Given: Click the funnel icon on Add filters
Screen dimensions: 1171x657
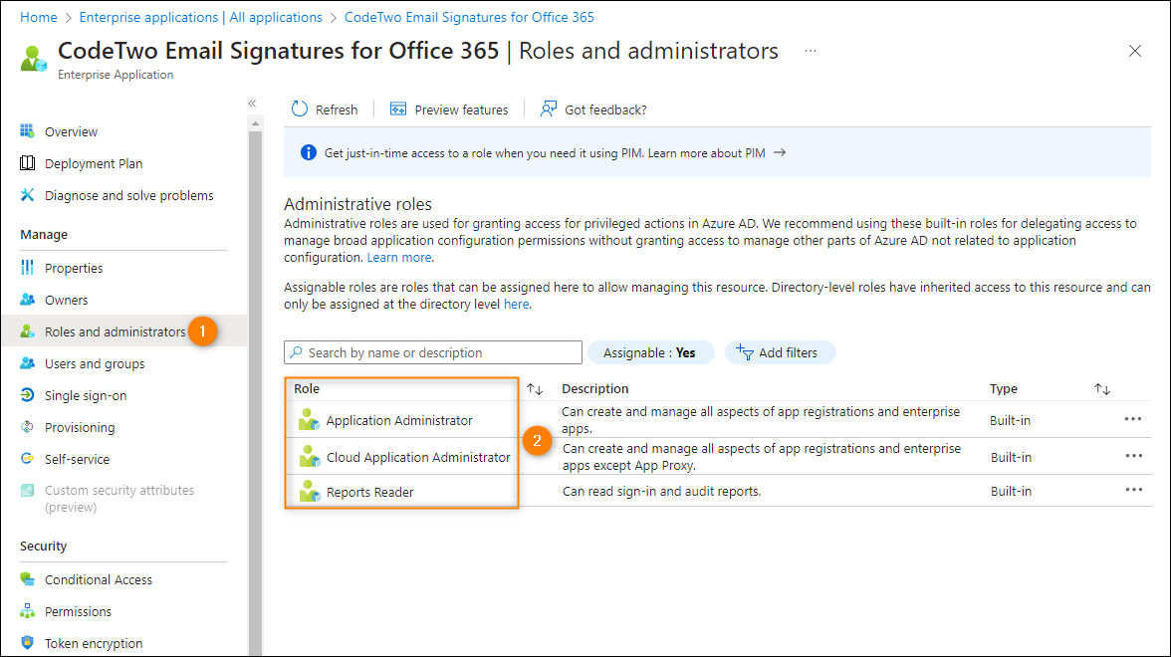Looking at the screenshot, I should 745,351.
